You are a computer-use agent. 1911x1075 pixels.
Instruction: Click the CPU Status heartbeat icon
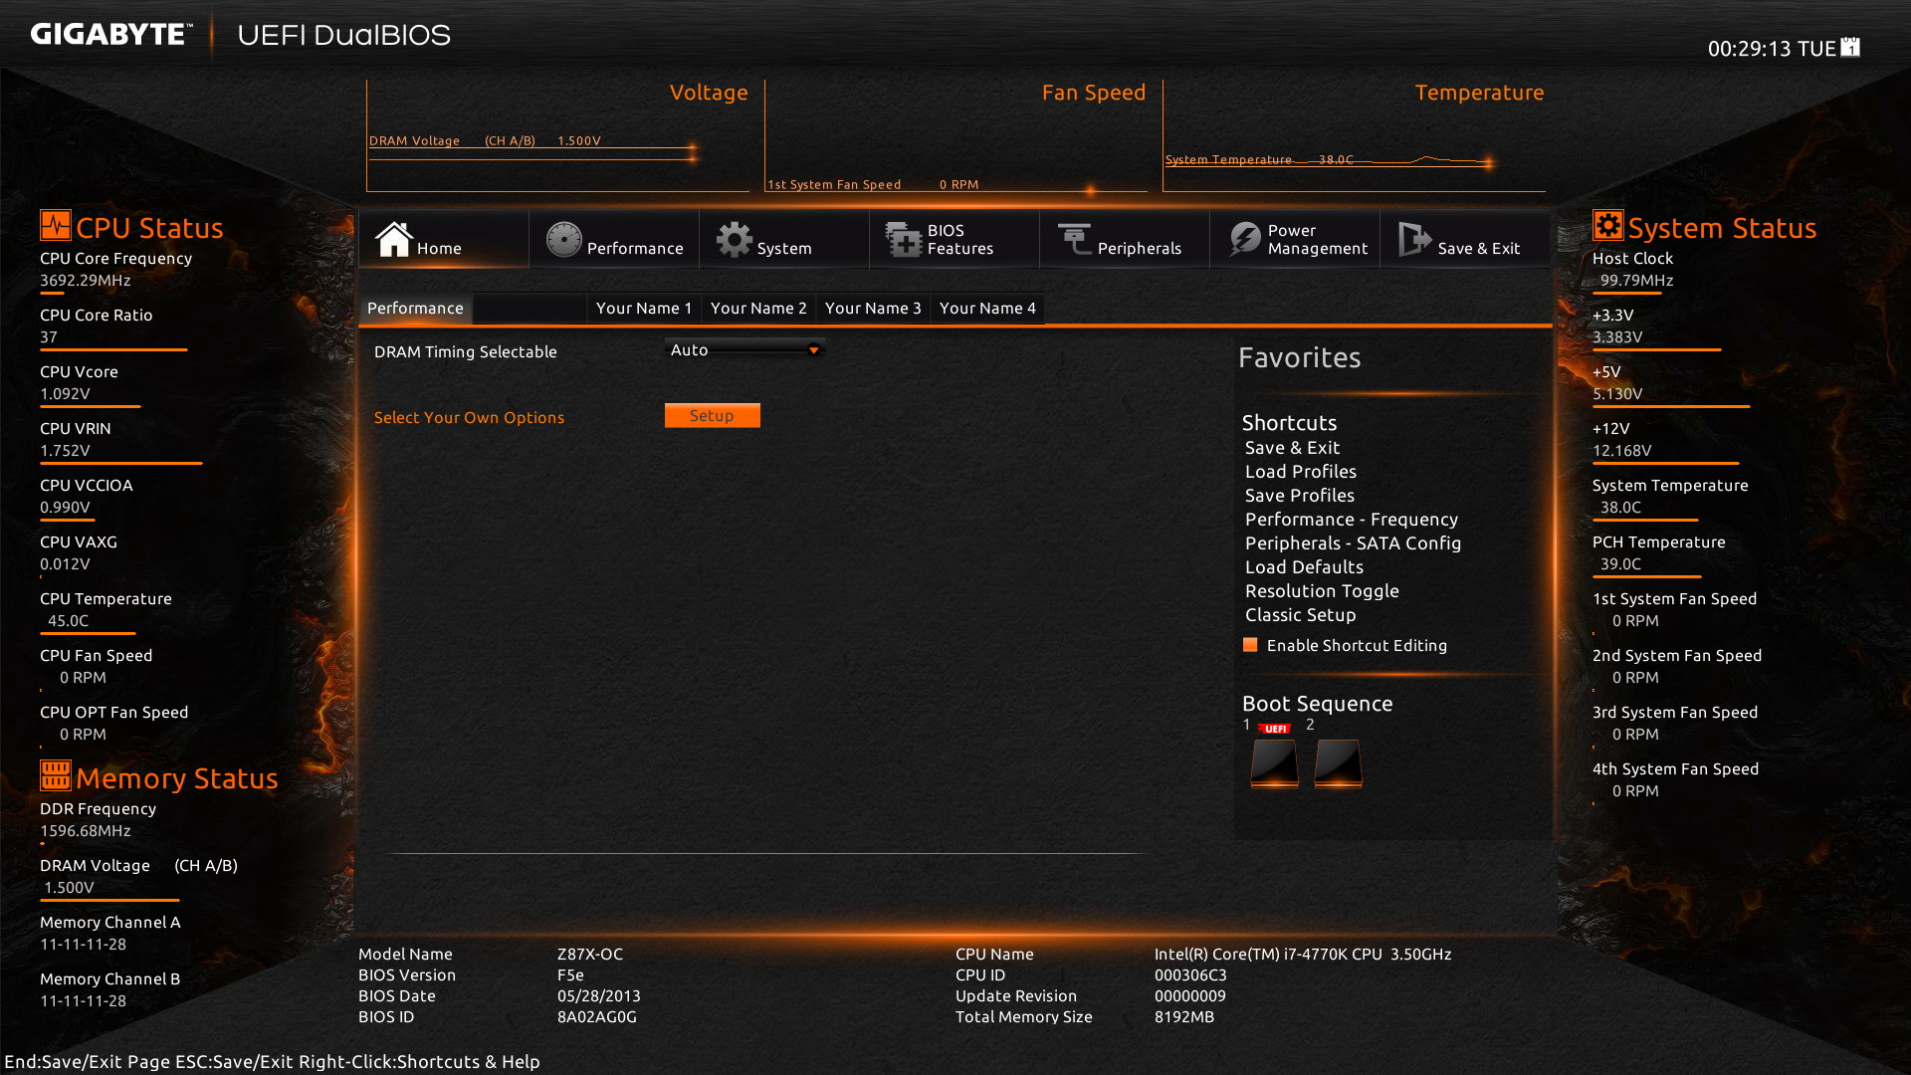tap(56, 225)
